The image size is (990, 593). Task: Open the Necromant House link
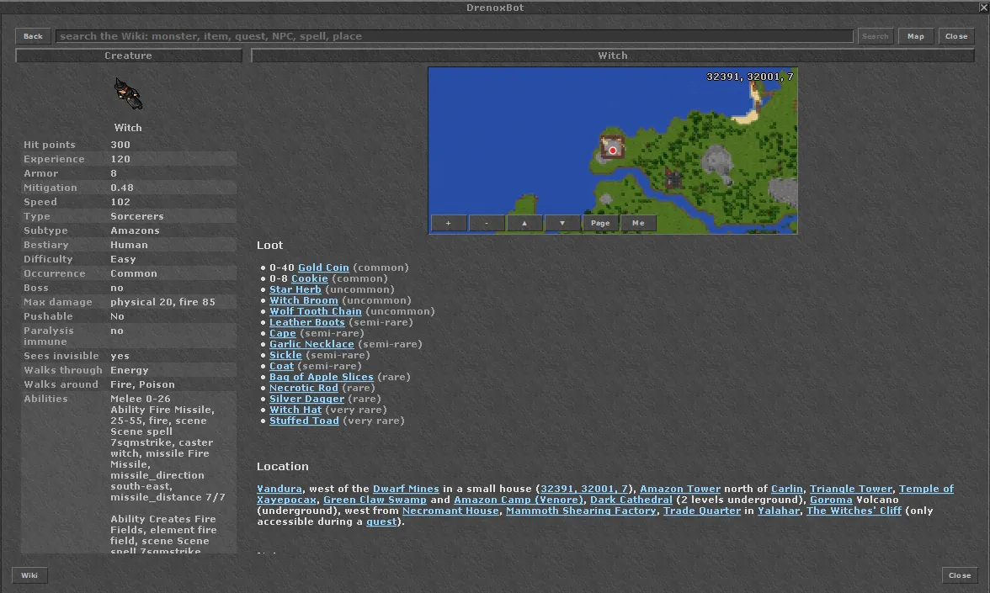[x=450, y=511]
